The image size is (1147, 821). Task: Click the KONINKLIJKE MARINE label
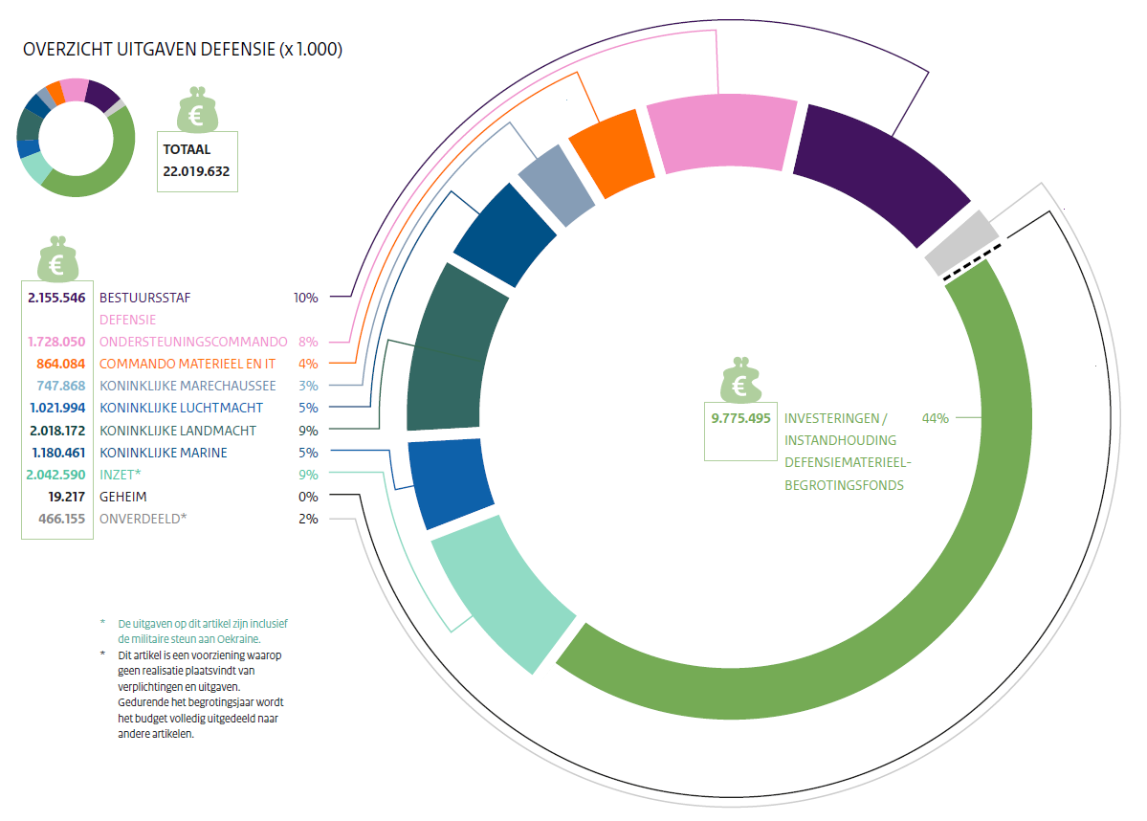(164, 453)
